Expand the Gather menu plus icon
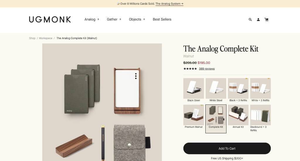Image resolution: width=300 pixels, height=161 pixels. (x=120, y=19)
